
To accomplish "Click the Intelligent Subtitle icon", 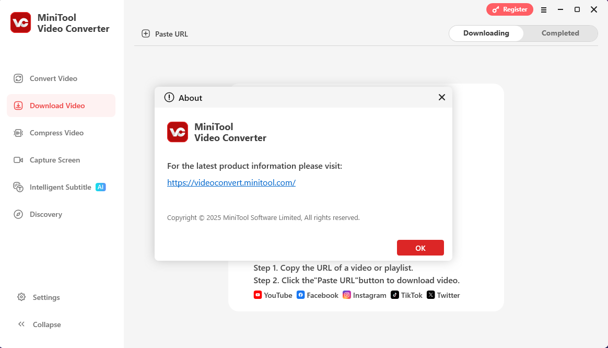I will tap(18, 187).
